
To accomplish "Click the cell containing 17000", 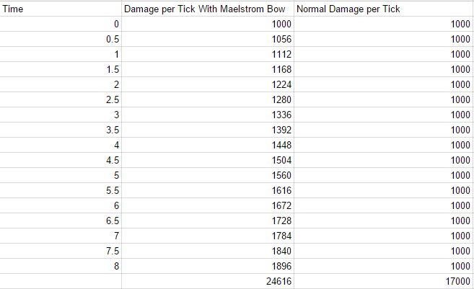I will (383, 282).
